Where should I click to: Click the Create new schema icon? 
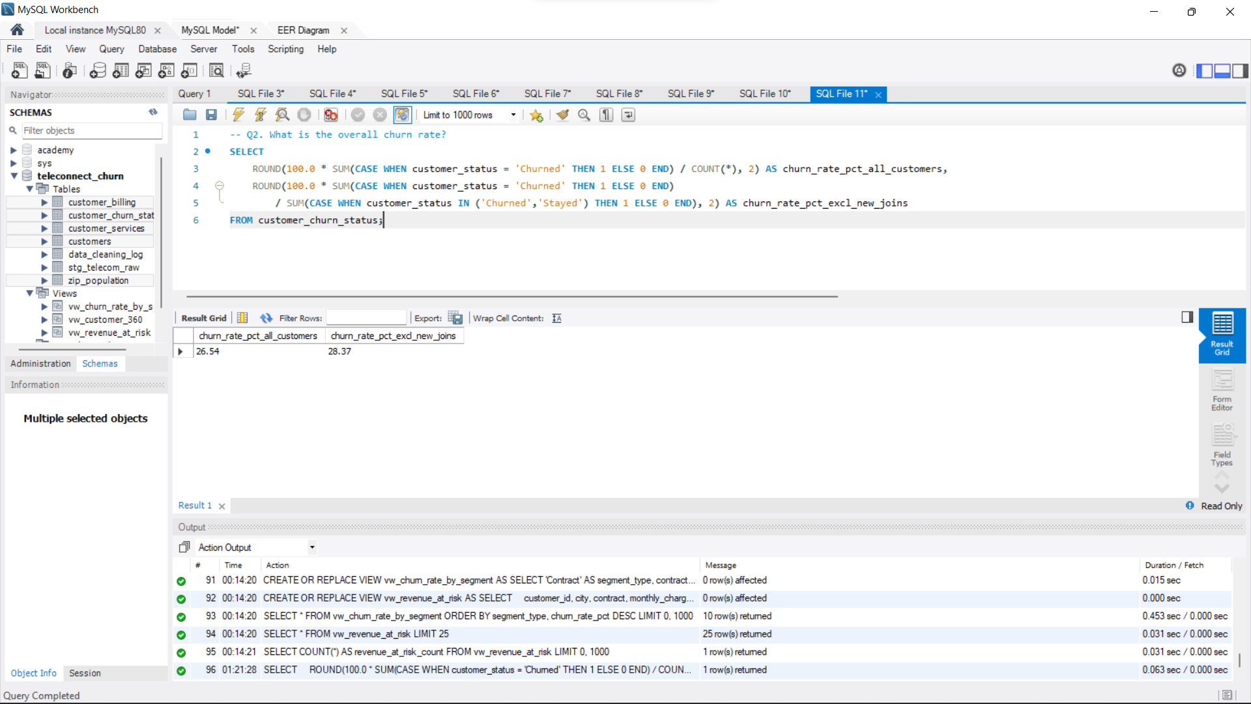point(98,70)
